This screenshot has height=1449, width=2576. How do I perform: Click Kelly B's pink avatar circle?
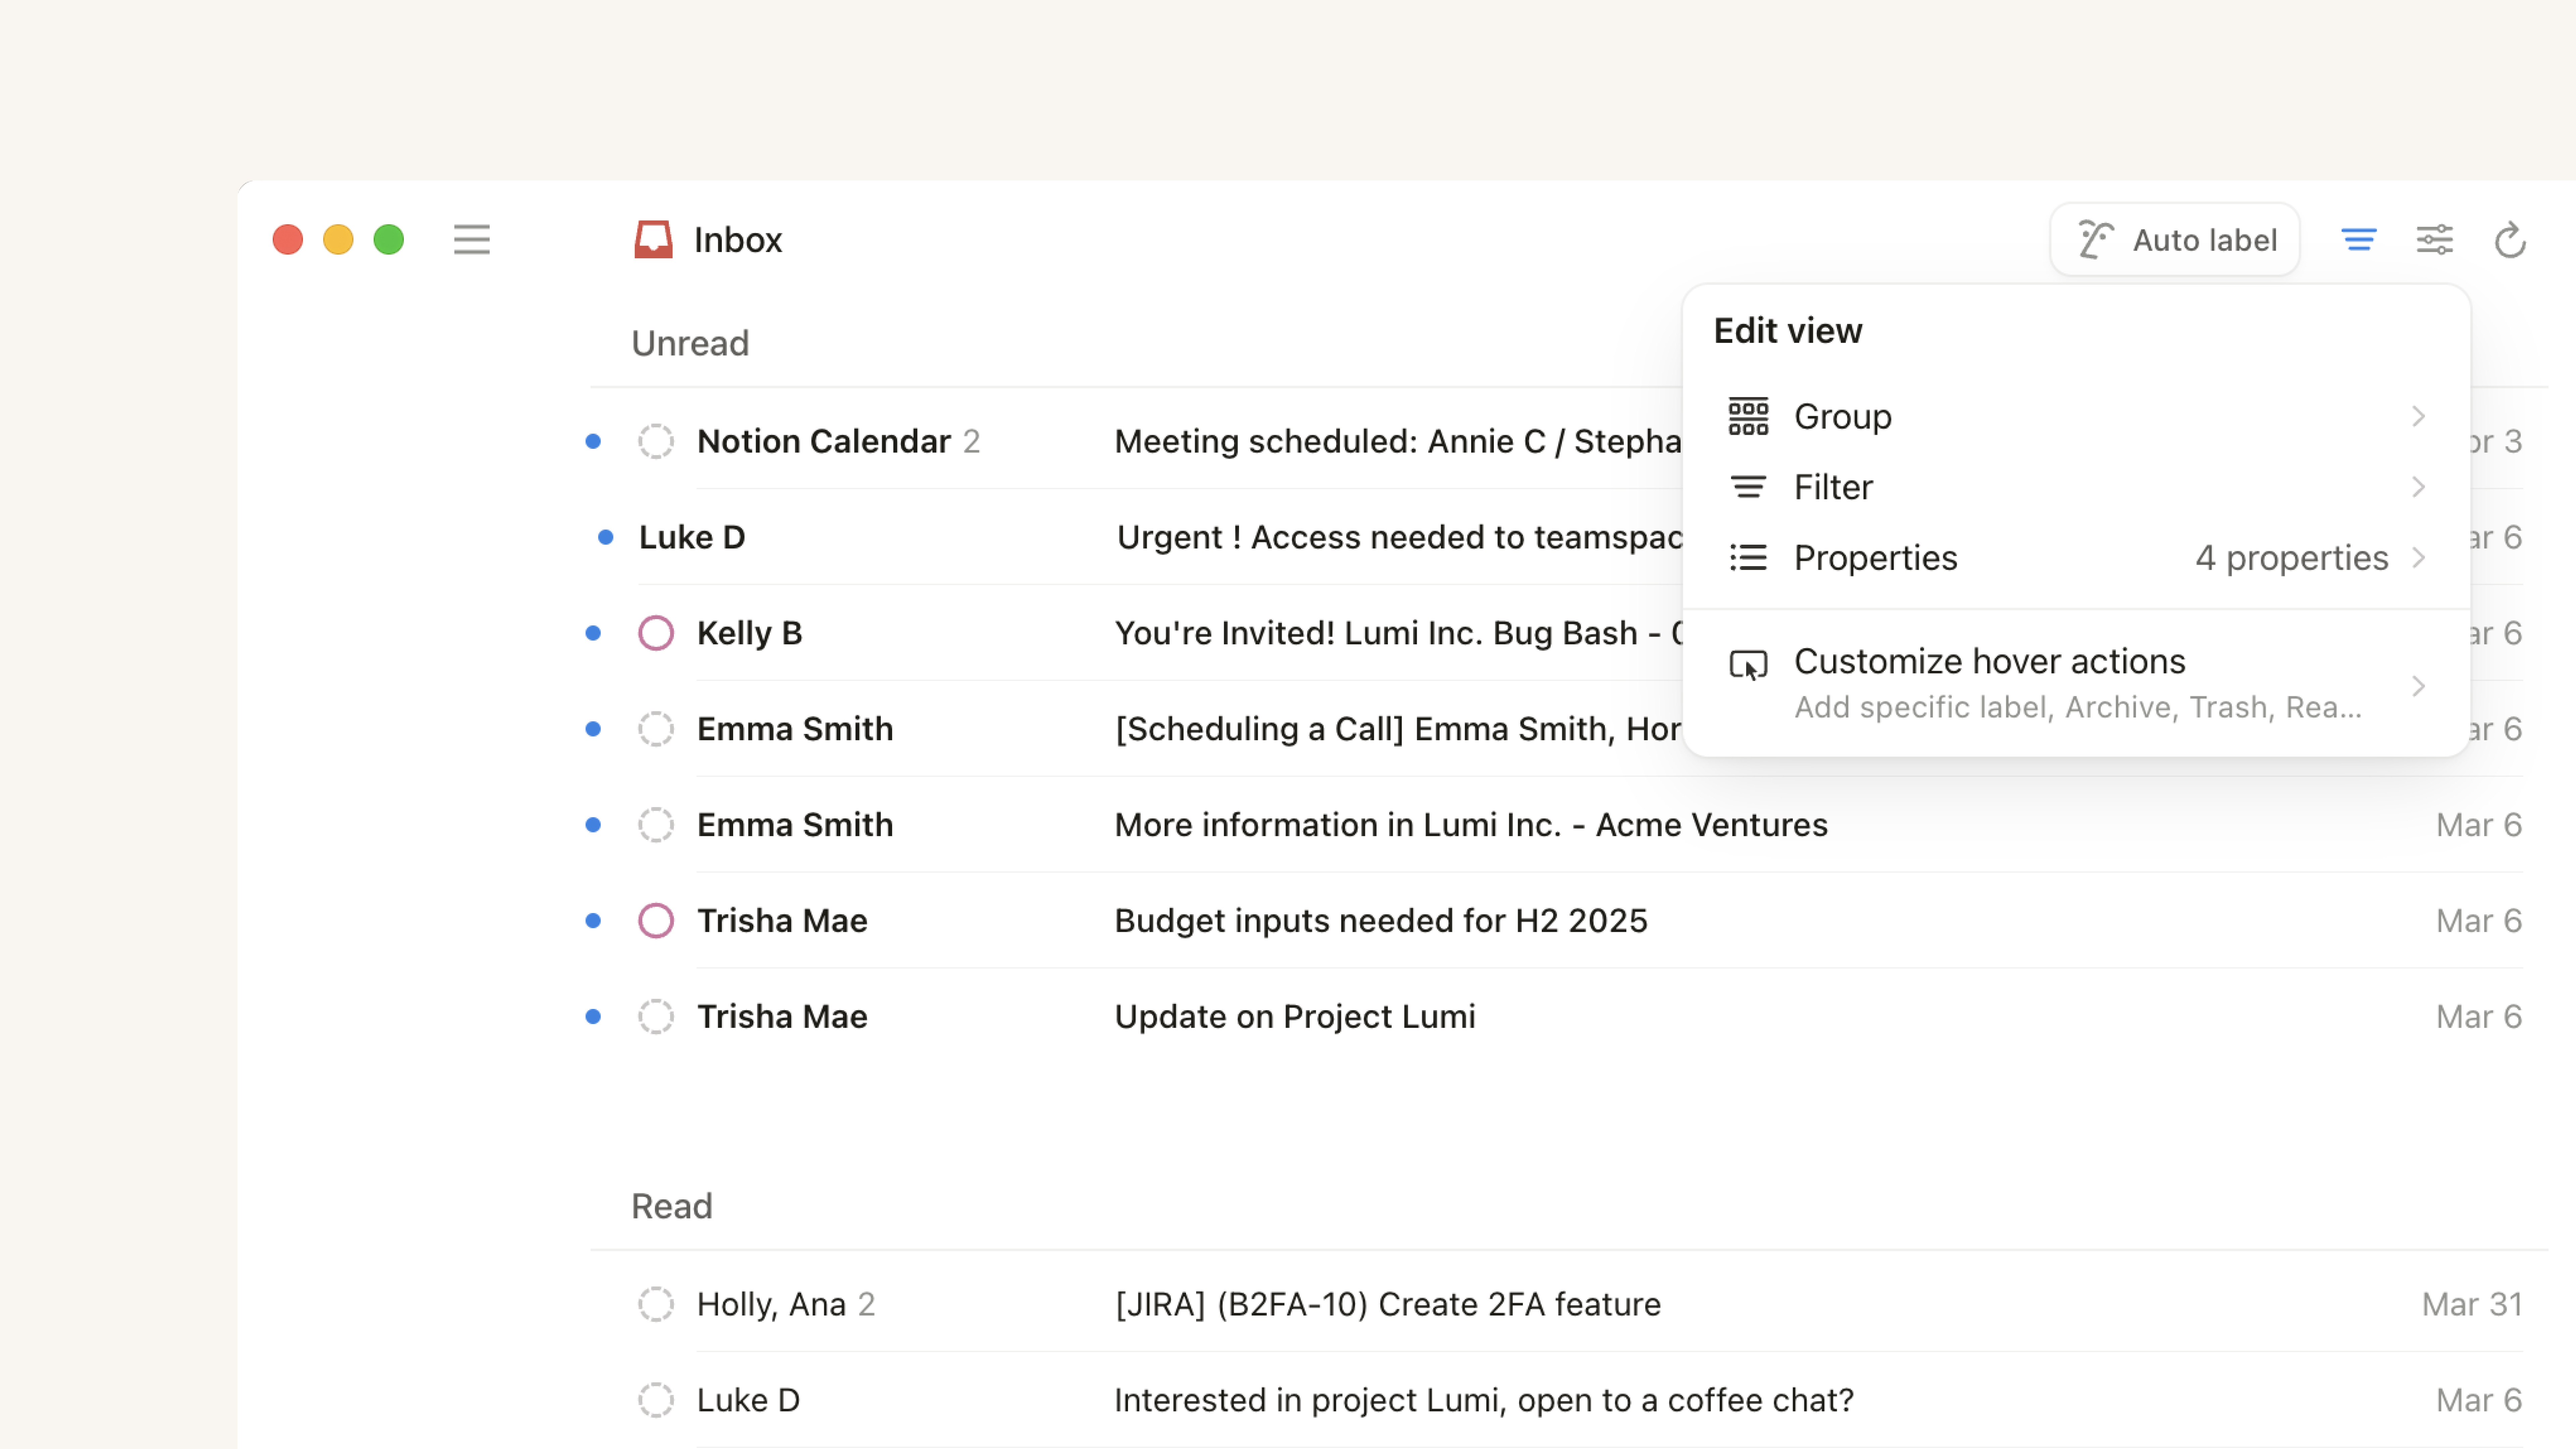[656, 633]
